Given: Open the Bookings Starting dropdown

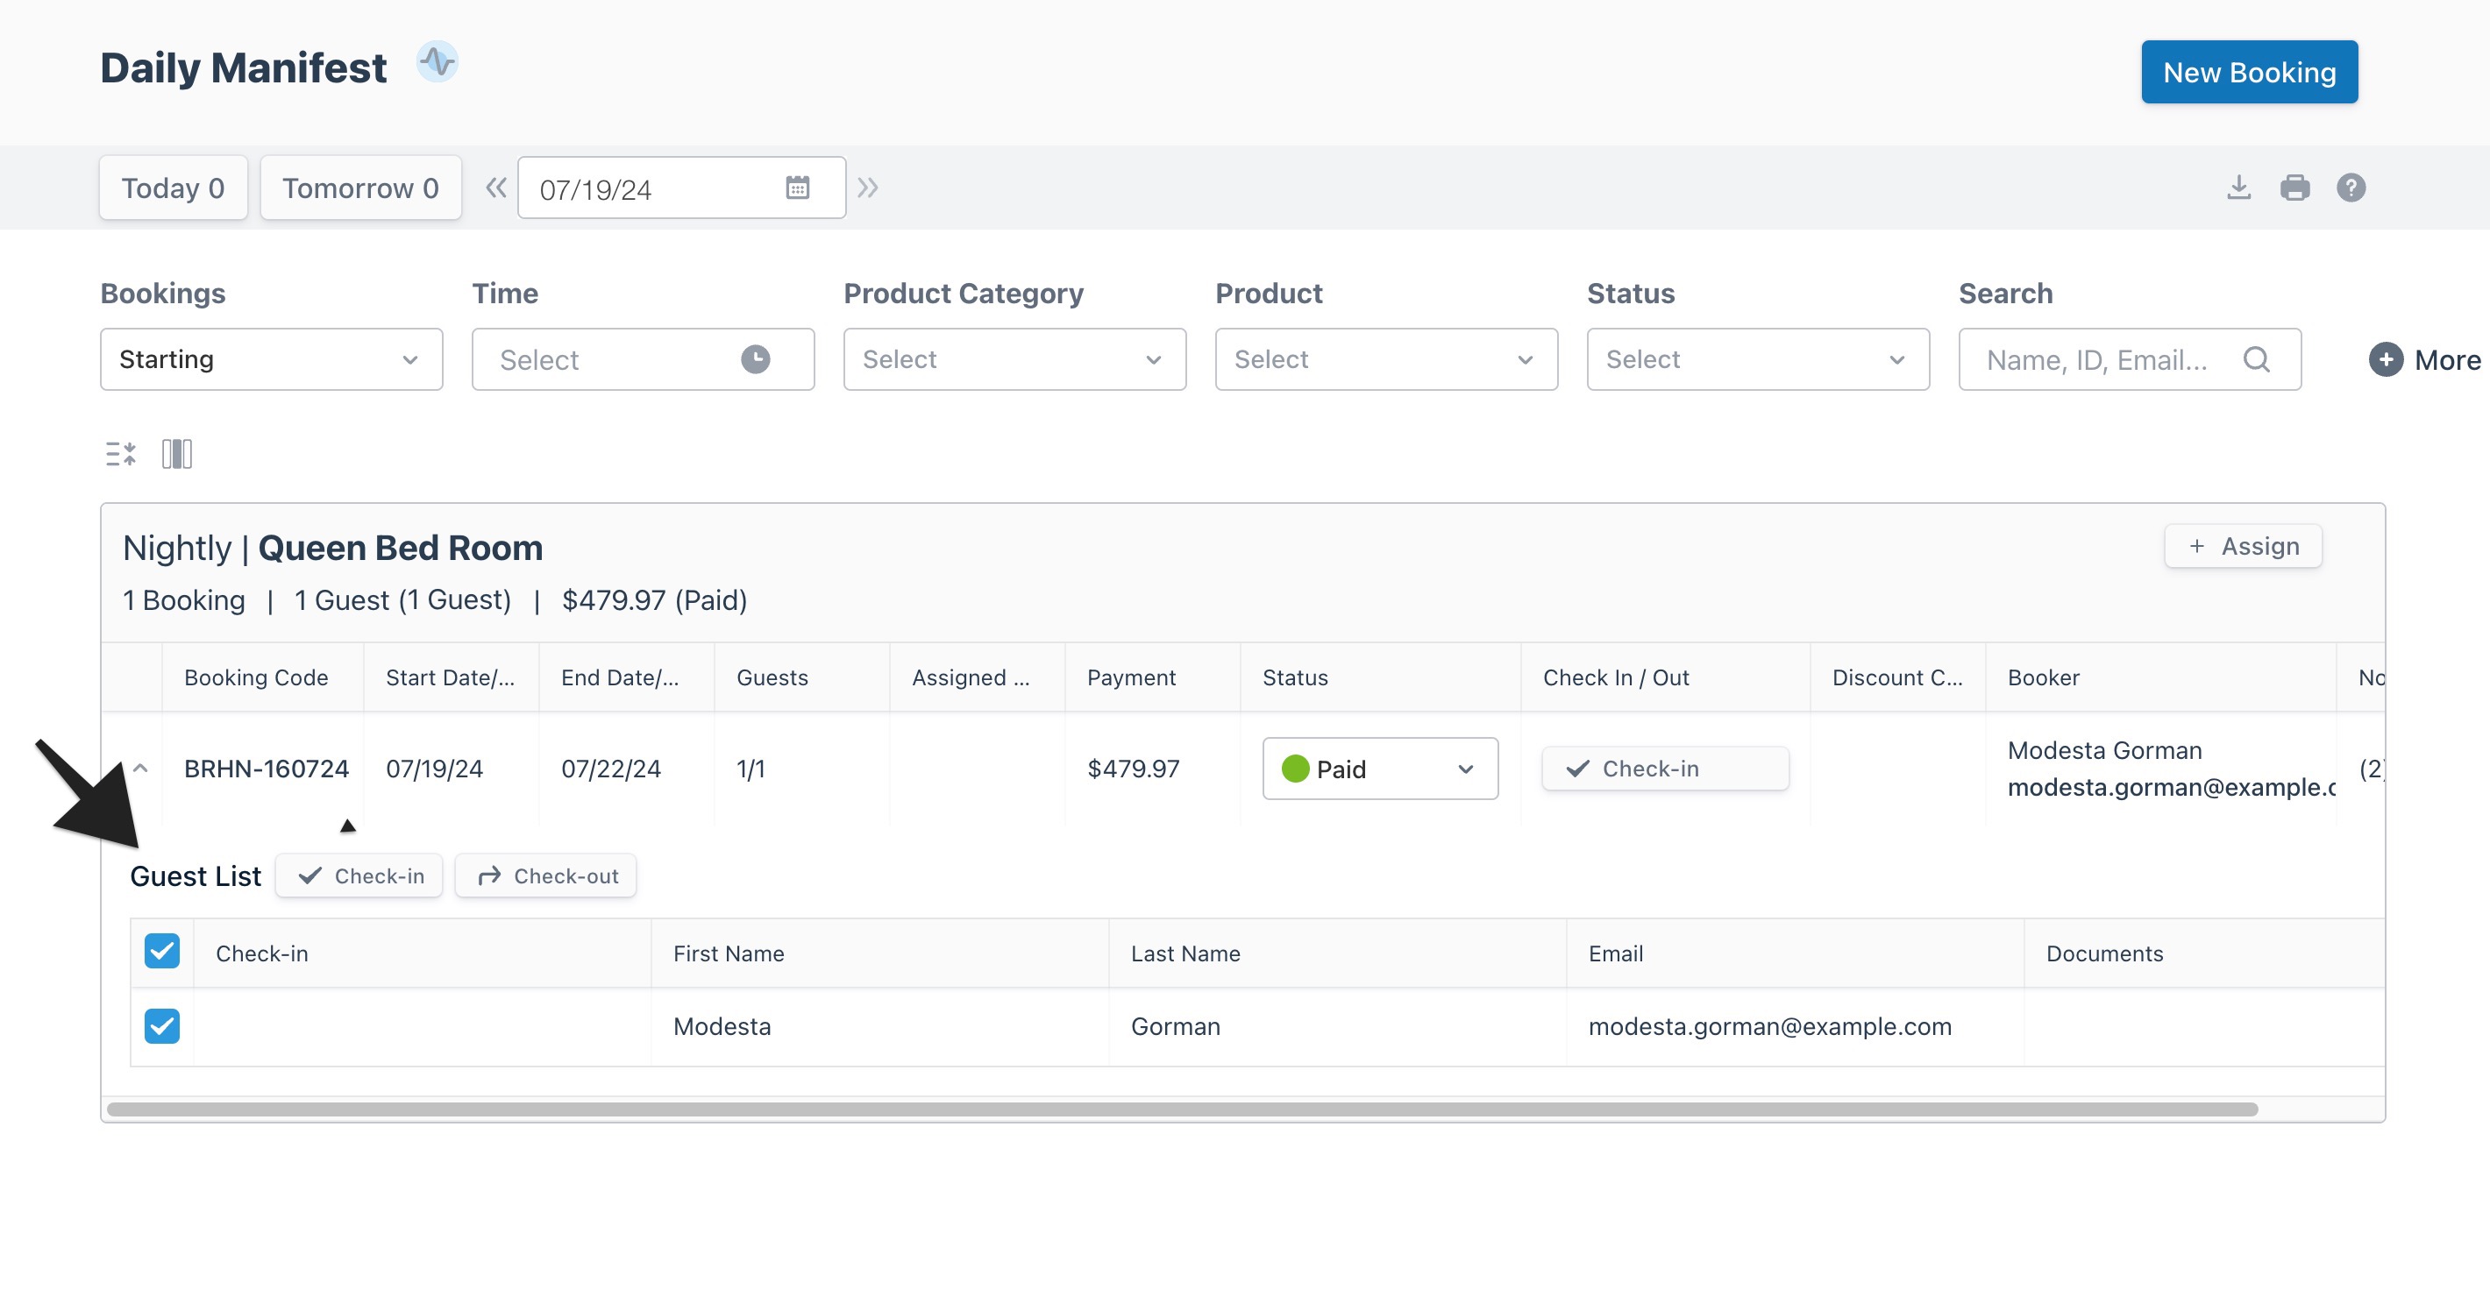Looking at the screenshot, I should 272,359.
